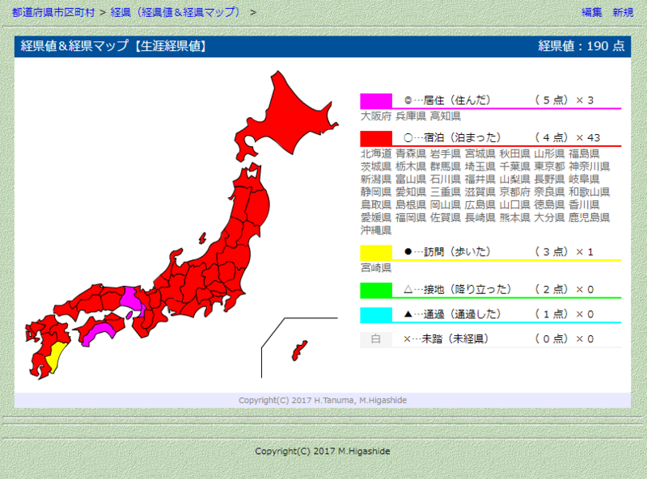Click 新潟県 in the stayed list
647x479 pixels.
[376, 179]
